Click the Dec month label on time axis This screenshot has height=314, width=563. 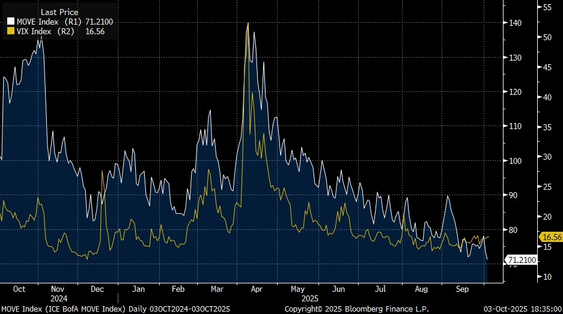click(x=97, y=289)
